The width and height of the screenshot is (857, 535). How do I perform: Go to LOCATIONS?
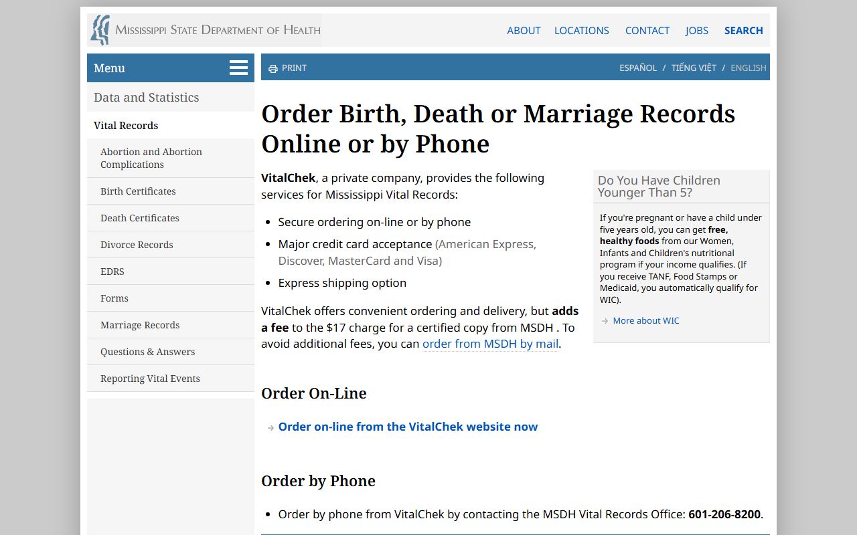pos(582,30)
